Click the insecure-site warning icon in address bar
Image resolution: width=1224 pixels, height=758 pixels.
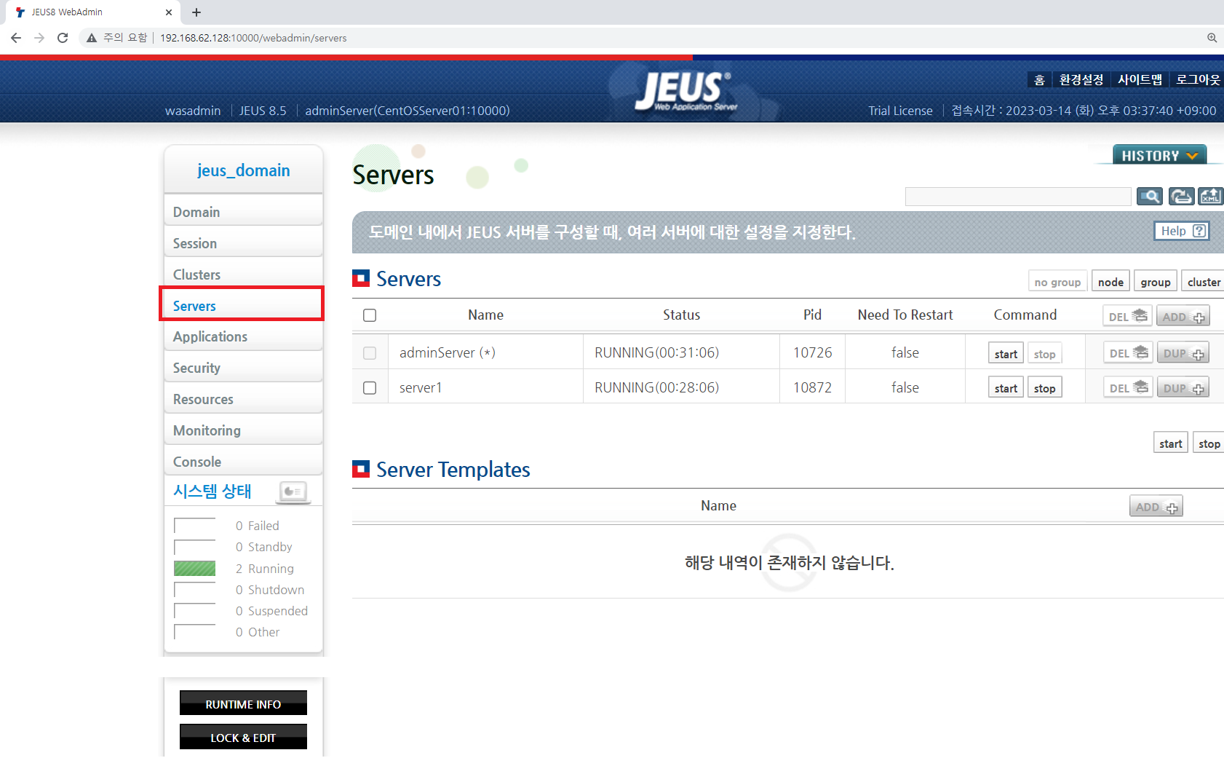click(92, 38)
